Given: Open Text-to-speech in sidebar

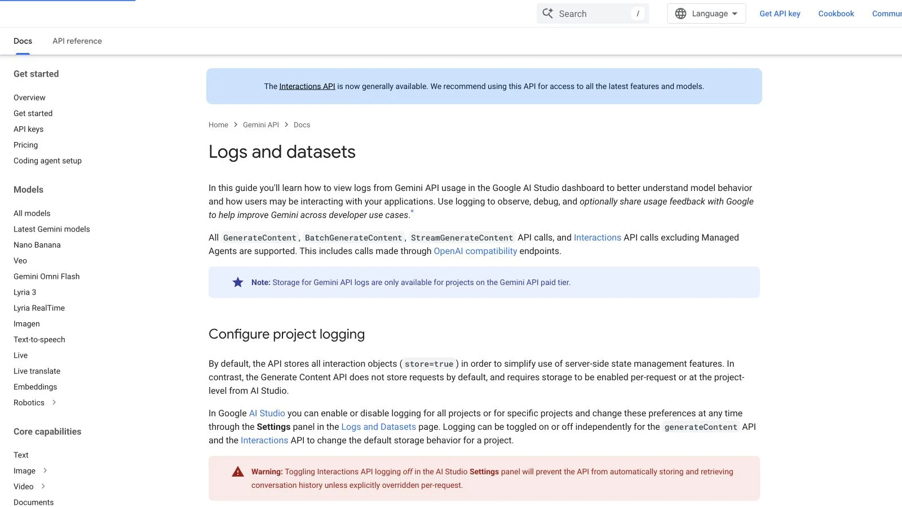Looking at the screenshot, I should pyautogui.click(x=39, y=340).
